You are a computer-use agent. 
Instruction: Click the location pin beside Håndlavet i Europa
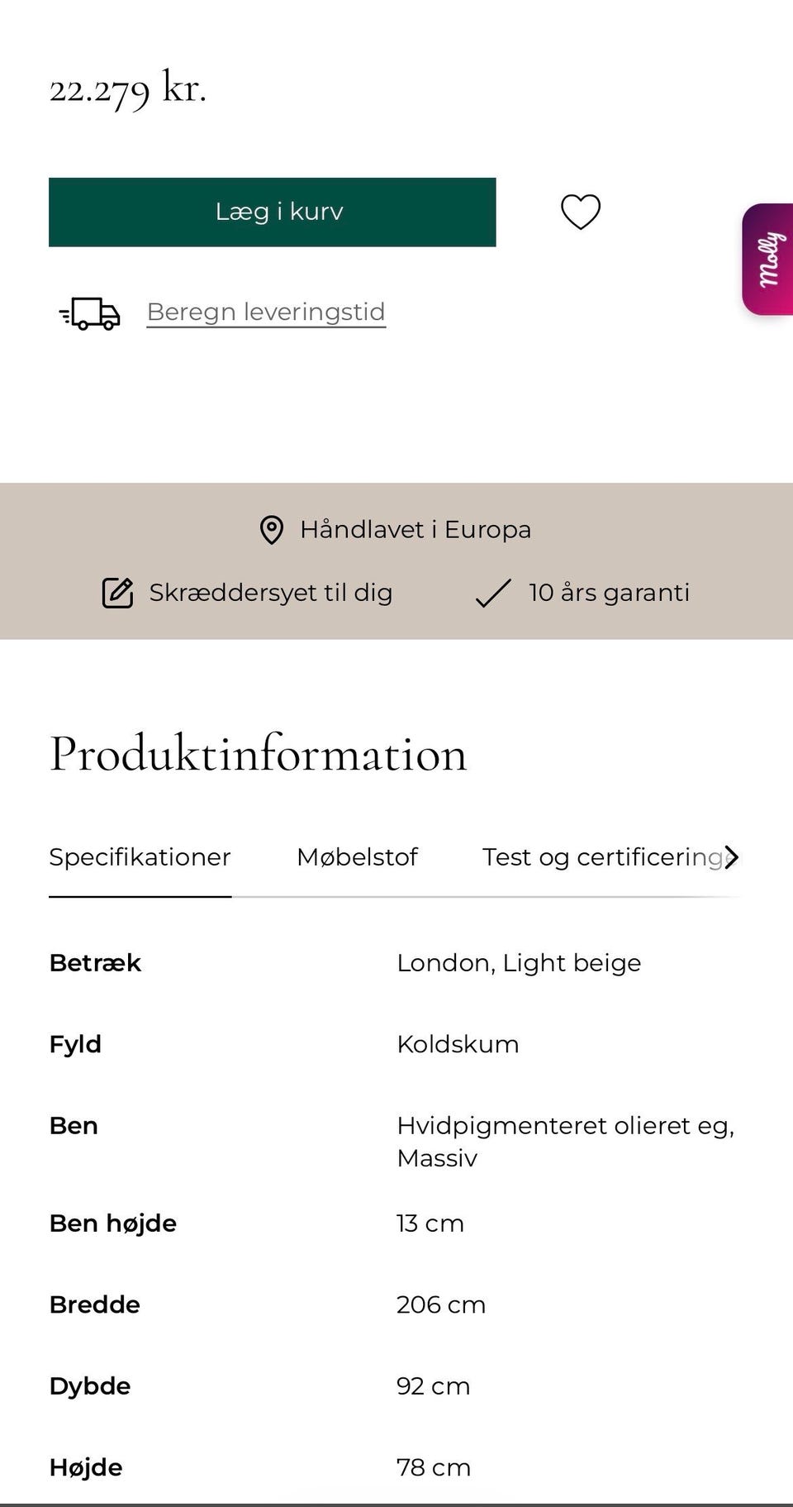click(271, 529)
